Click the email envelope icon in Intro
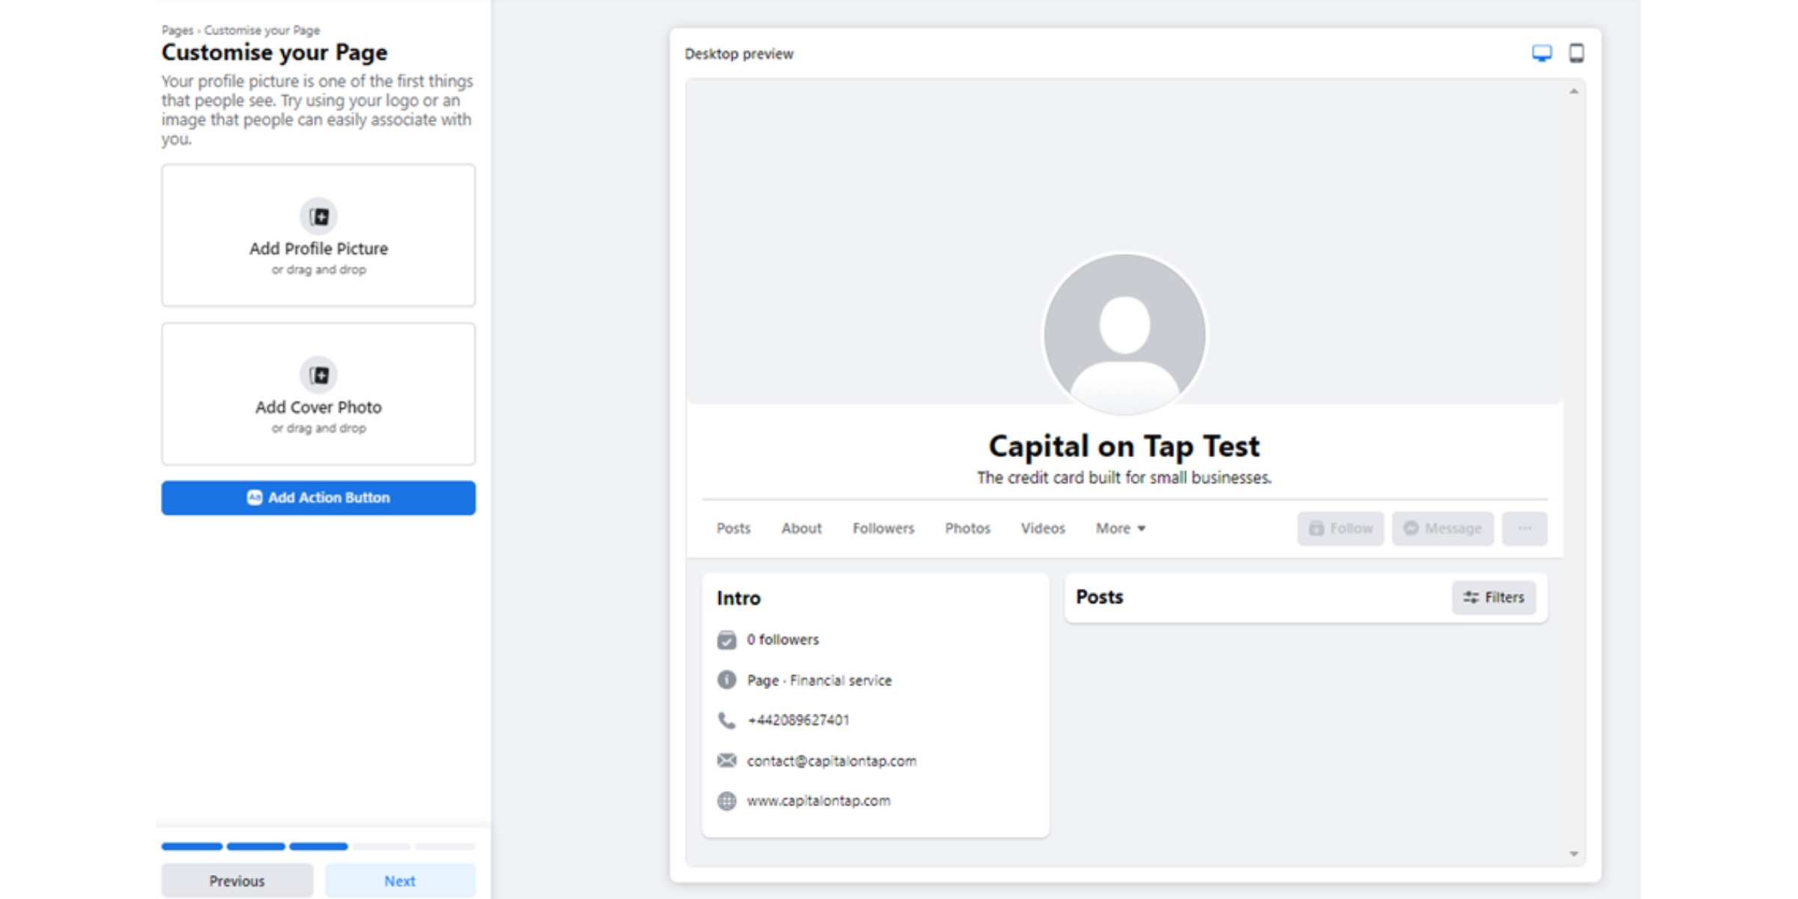 pos(727,760)
